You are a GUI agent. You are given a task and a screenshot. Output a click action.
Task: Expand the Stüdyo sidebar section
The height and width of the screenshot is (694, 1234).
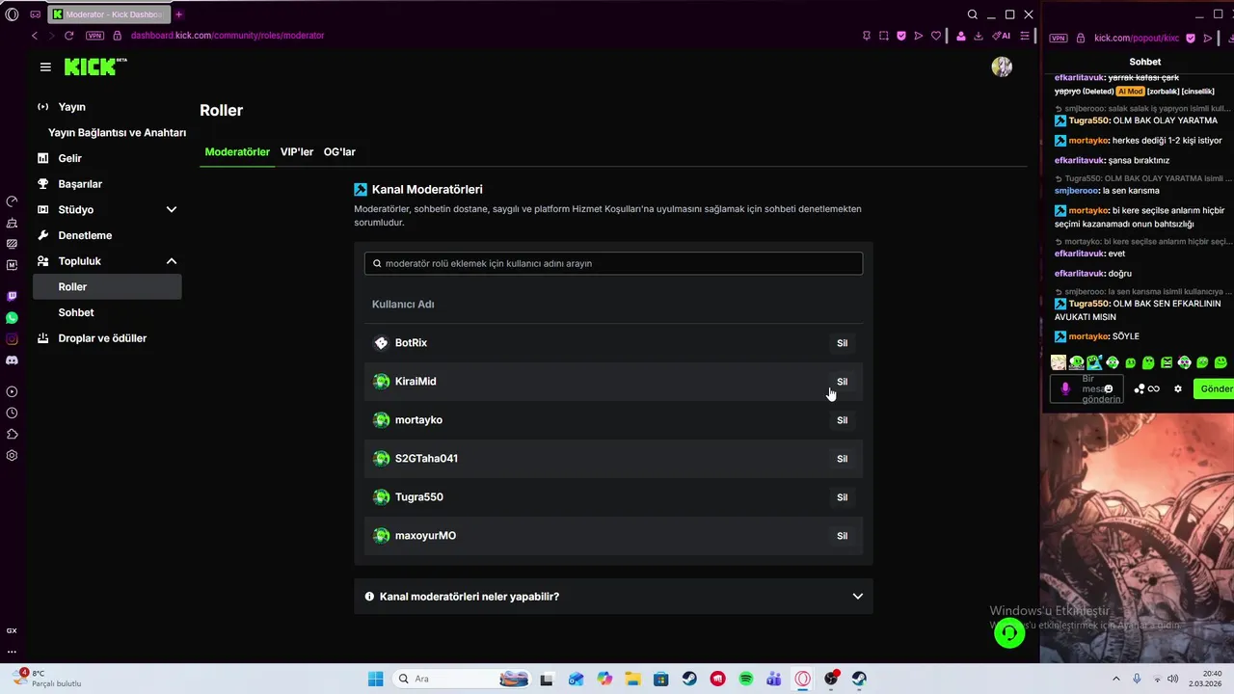[x=172, y=209]
